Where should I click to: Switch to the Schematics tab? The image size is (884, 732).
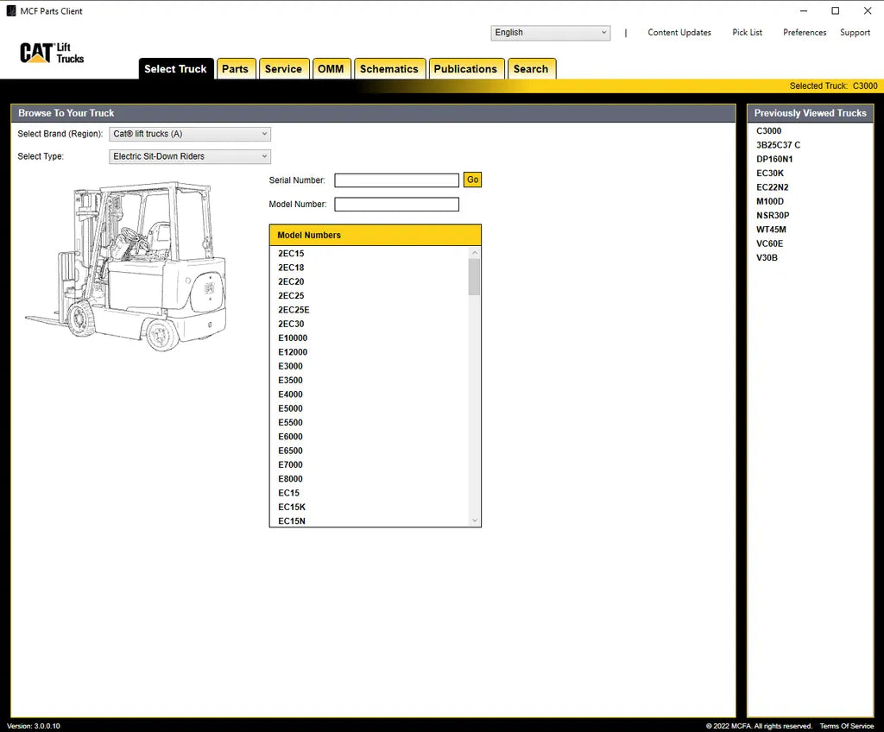(x=389, y=68)
